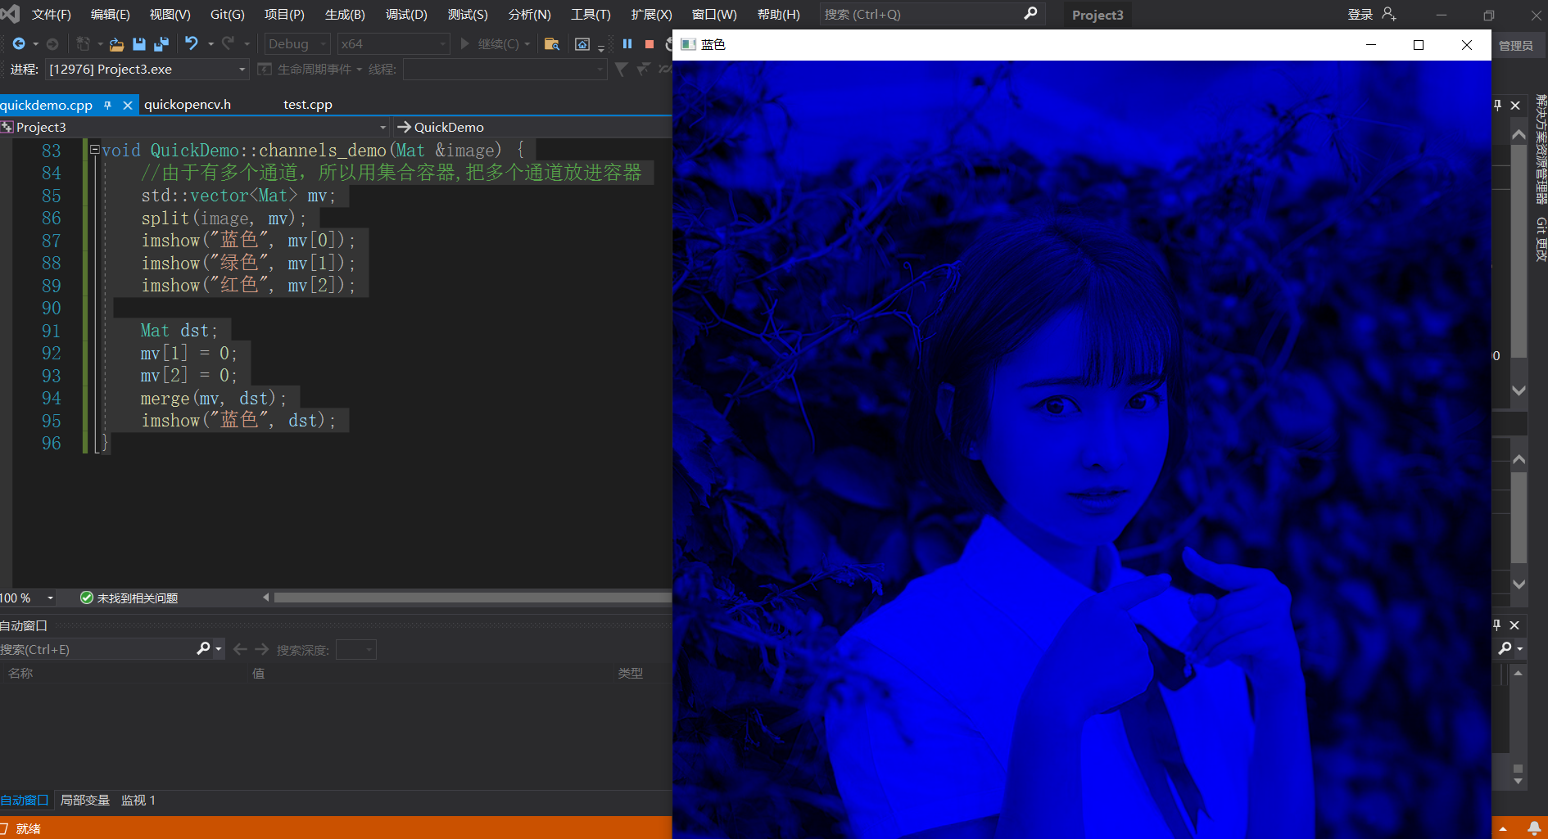Open the 线程 thread dropdown
The width and height of the screenshot is (1548, 839).
pyautogui.click(x=505, y=70)
